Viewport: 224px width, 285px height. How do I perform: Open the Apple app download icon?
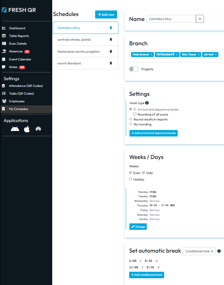27,129
